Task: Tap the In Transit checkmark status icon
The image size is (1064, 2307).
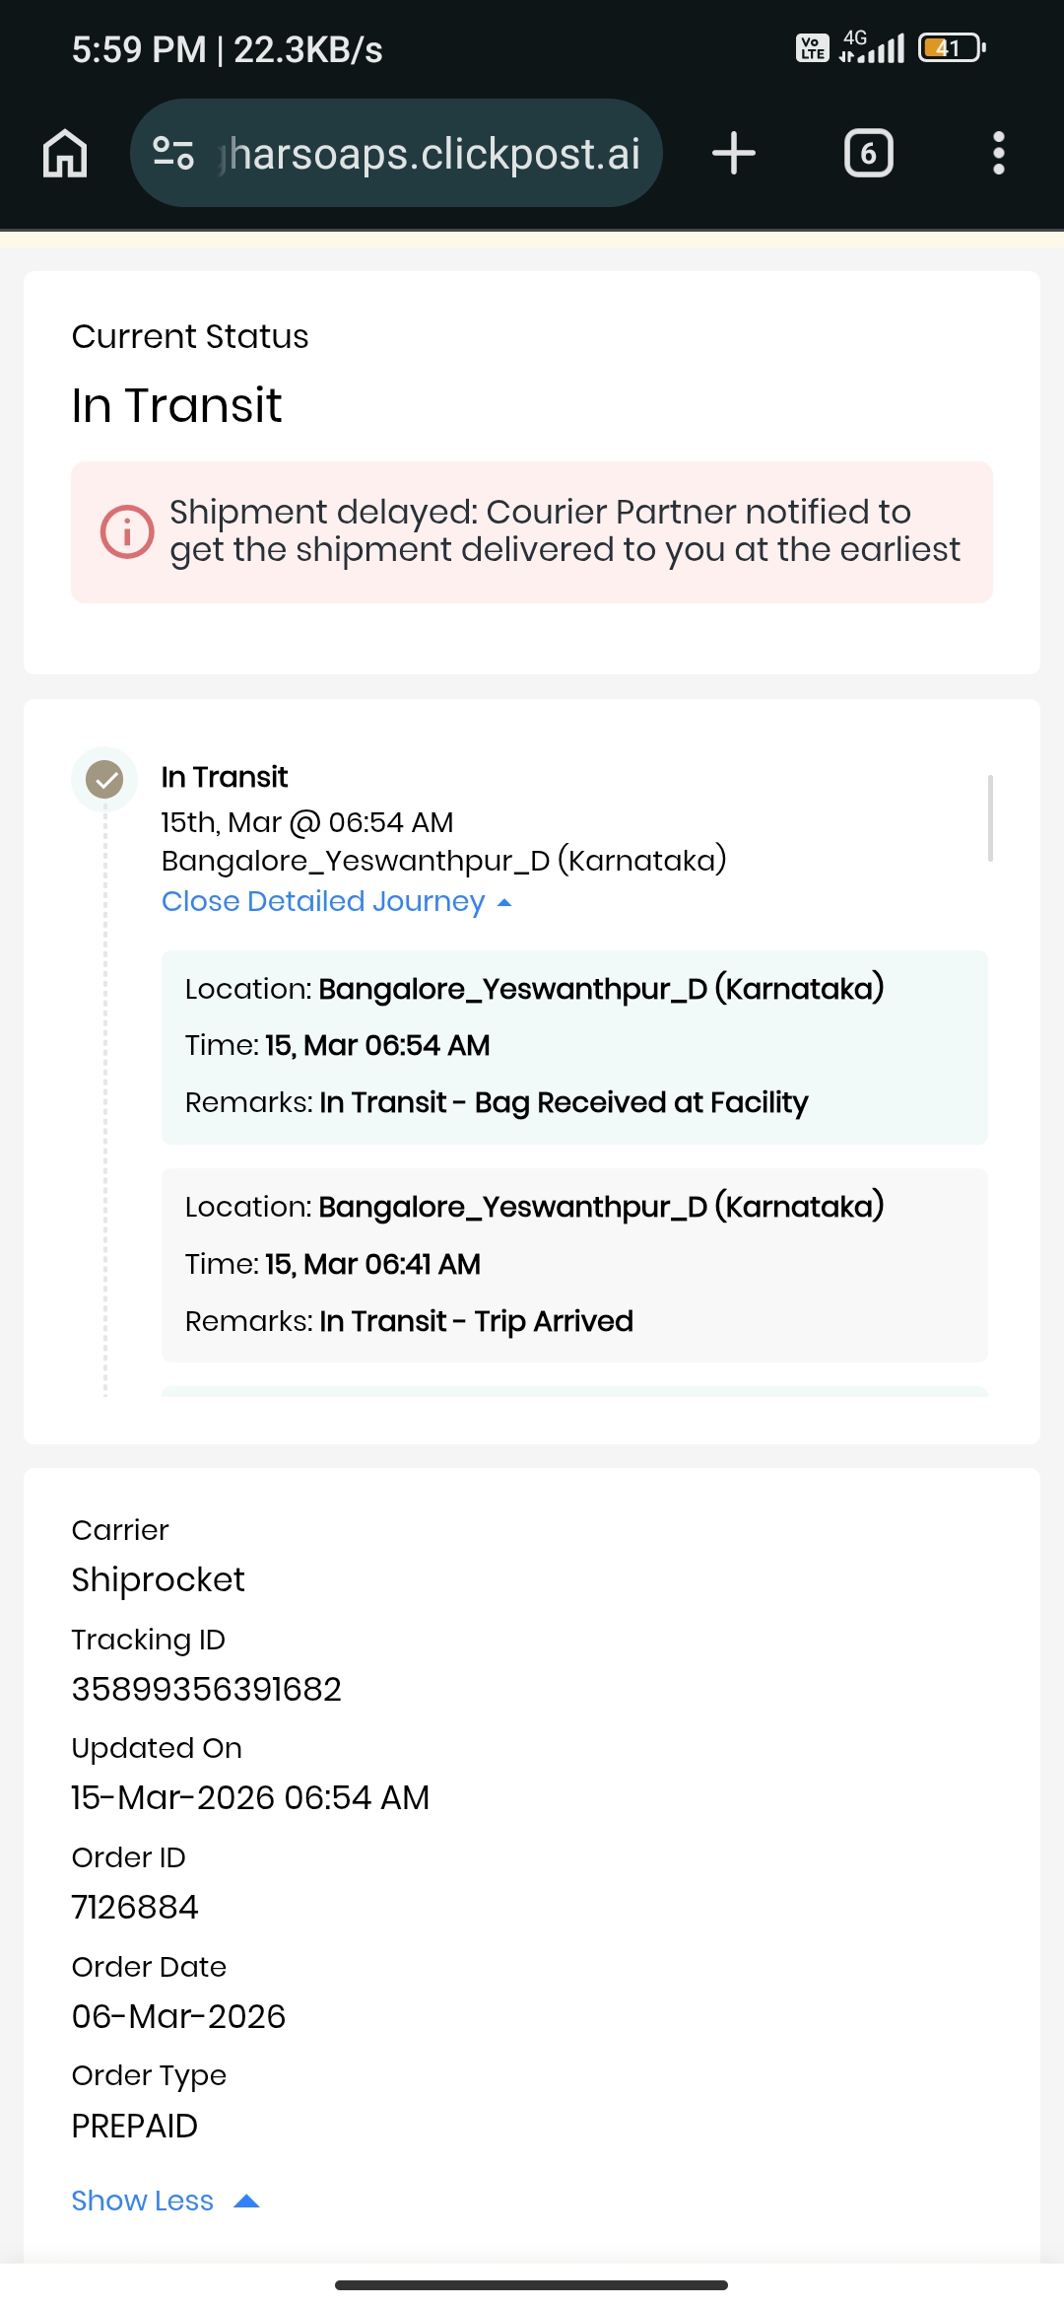Action: (104, 780)
